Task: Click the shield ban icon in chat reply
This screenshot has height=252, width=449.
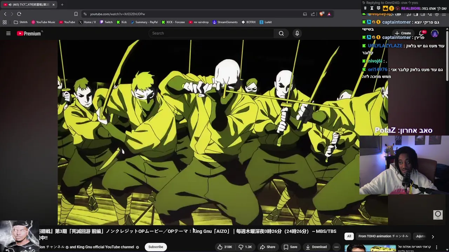Action: [x=378, y=8]
